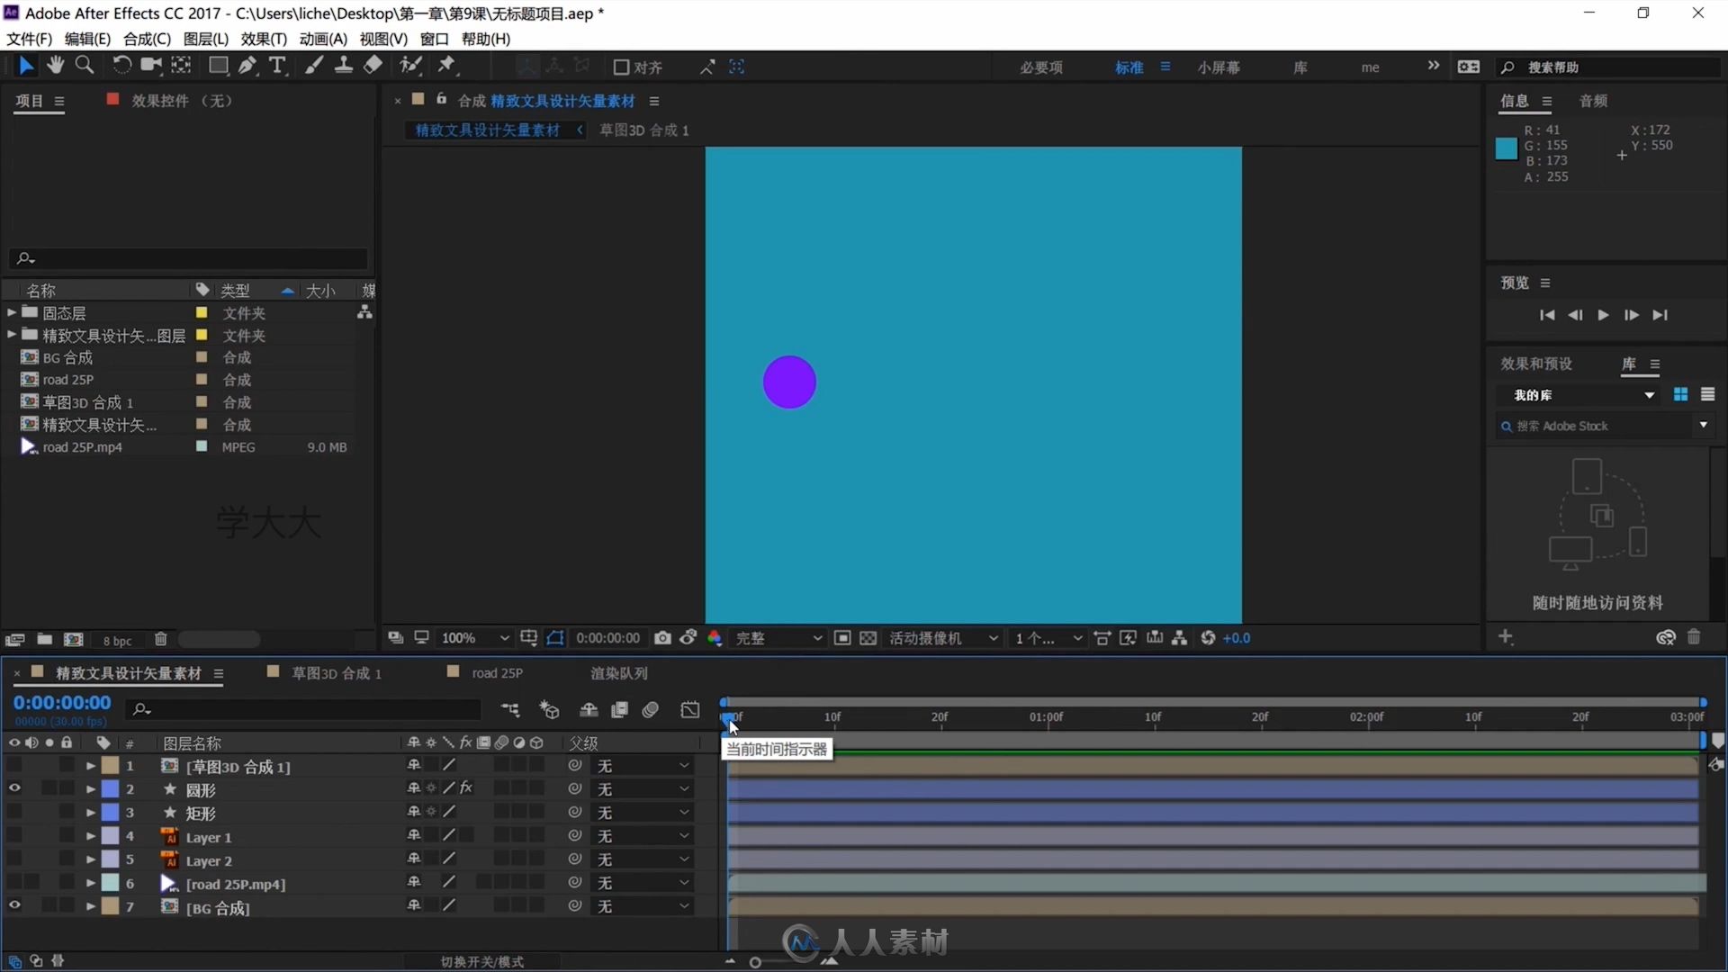Select the Hand tool
The width and height of the screenshot is (1728, 972).
(56, 65)
